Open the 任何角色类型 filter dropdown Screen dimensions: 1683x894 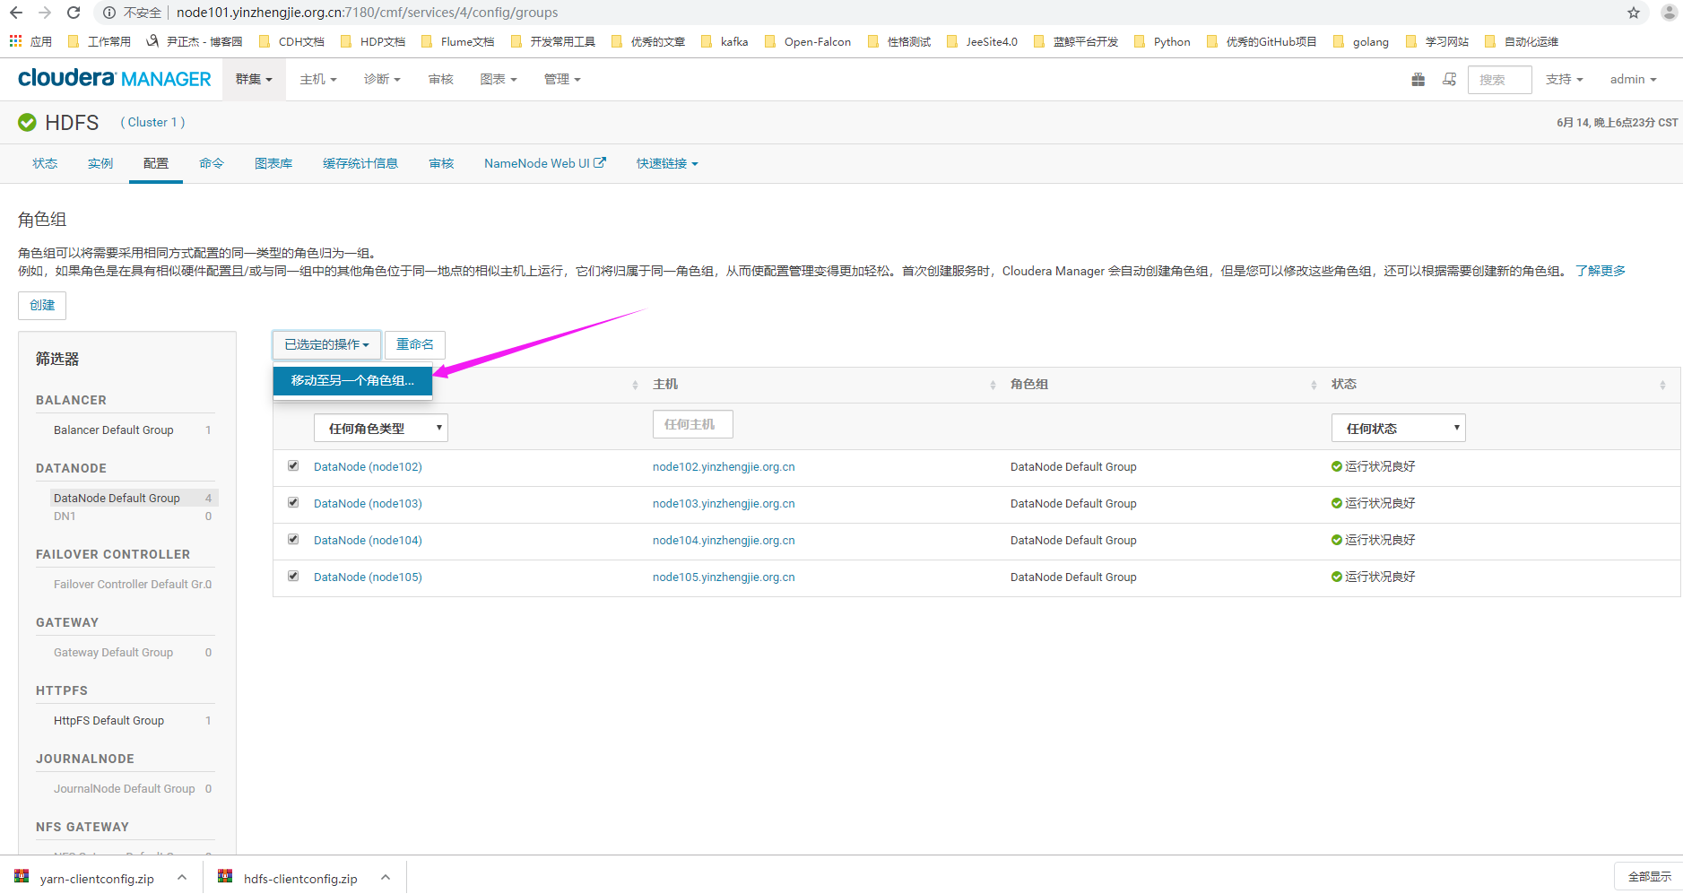pyautogui.click(x=381, y=428)
